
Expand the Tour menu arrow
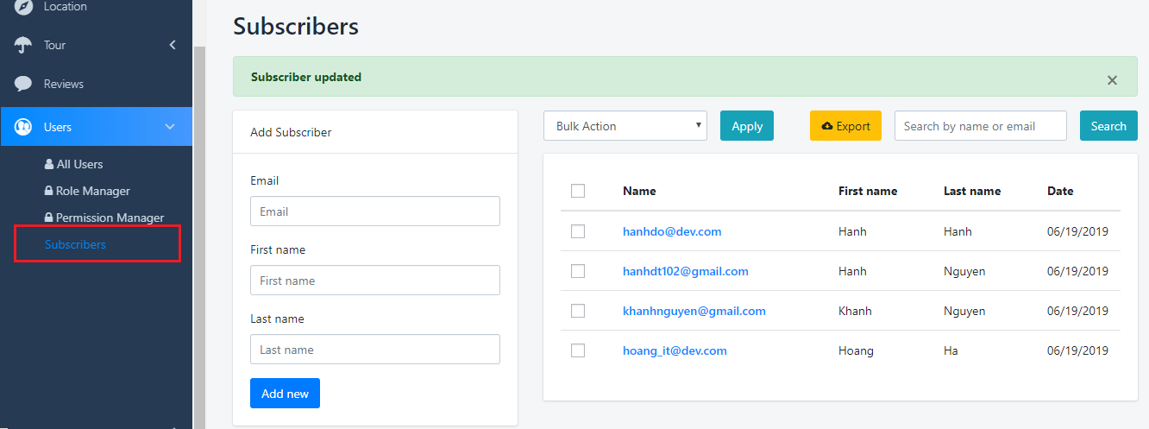click(x=173, y=45)
